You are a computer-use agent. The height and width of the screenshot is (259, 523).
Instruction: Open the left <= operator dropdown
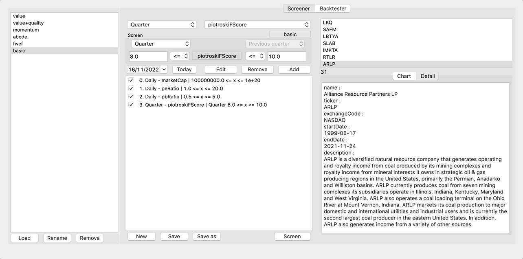pos(180,56)
